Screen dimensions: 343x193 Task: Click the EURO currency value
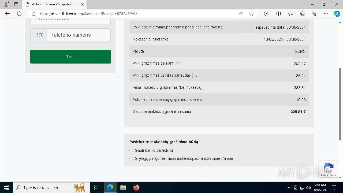click(300, 51)
